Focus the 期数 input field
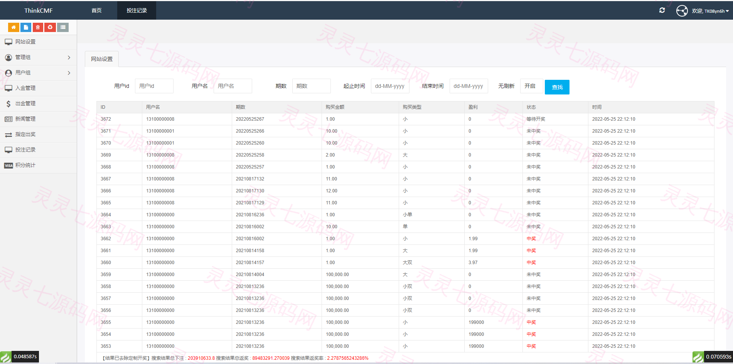 pos(312,86)
